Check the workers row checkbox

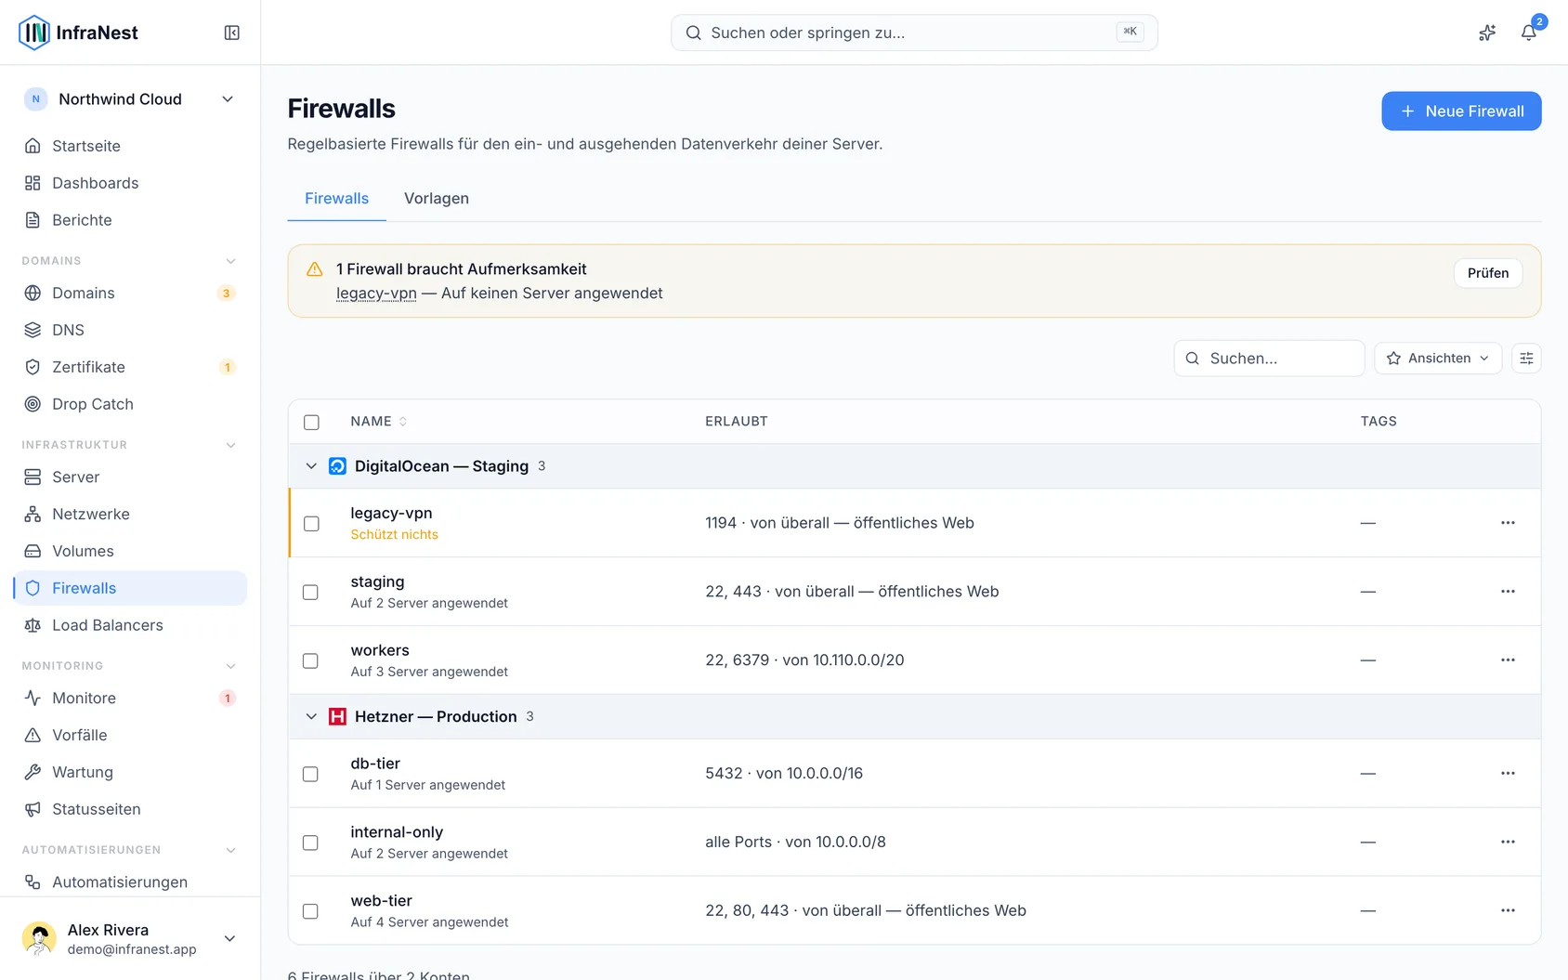point(311,661)
